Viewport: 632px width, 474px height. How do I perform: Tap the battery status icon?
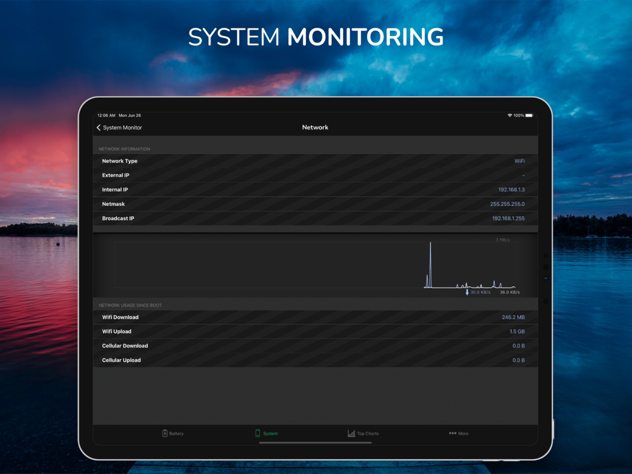pos(529,115)
